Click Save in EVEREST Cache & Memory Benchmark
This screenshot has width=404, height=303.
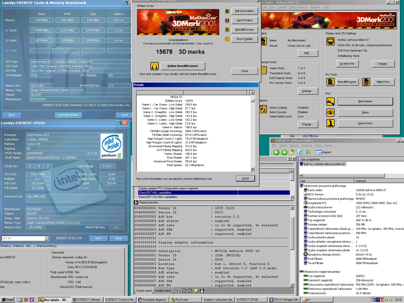(11, 115)
